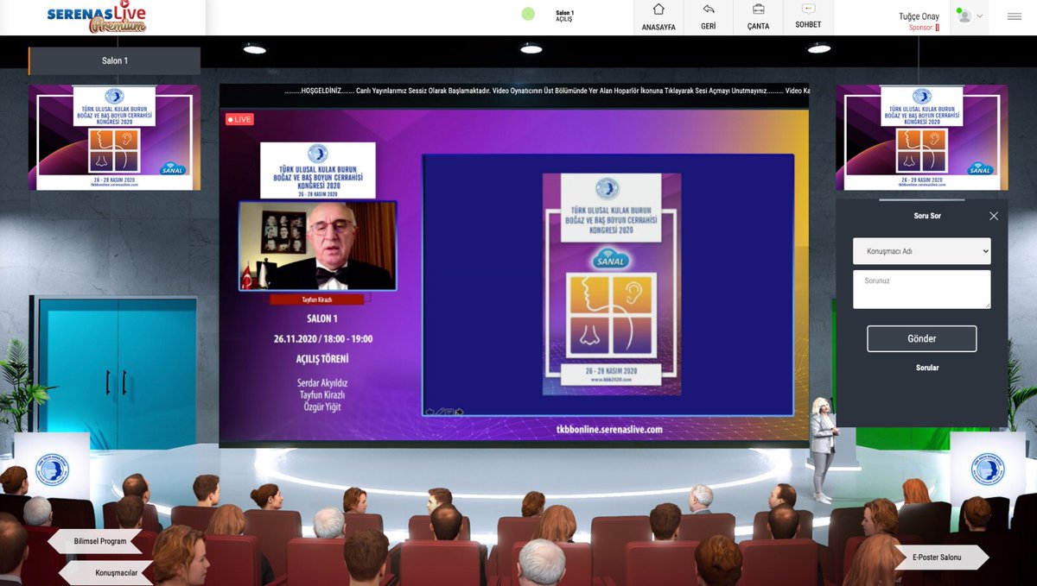Close the Soru Sor panel

click(x=994, y=216)
